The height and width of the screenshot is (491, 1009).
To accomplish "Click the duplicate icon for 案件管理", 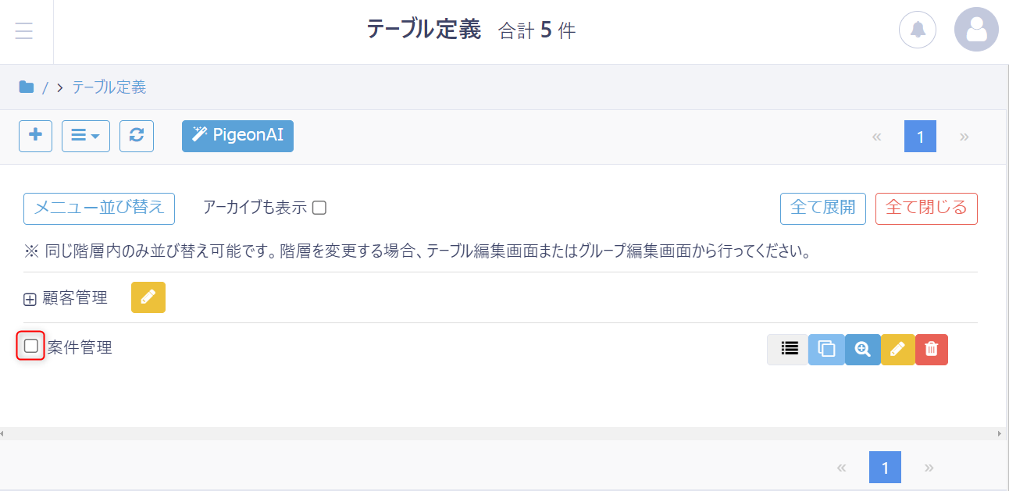I will point(826,350).
